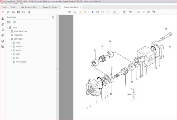
Task: Expand the CYL bookmark
Action: click(11, 58)
